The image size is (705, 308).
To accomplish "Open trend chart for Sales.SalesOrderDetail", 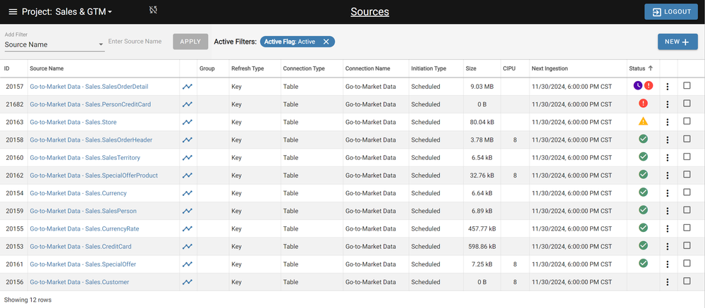I will coord(188,86).
